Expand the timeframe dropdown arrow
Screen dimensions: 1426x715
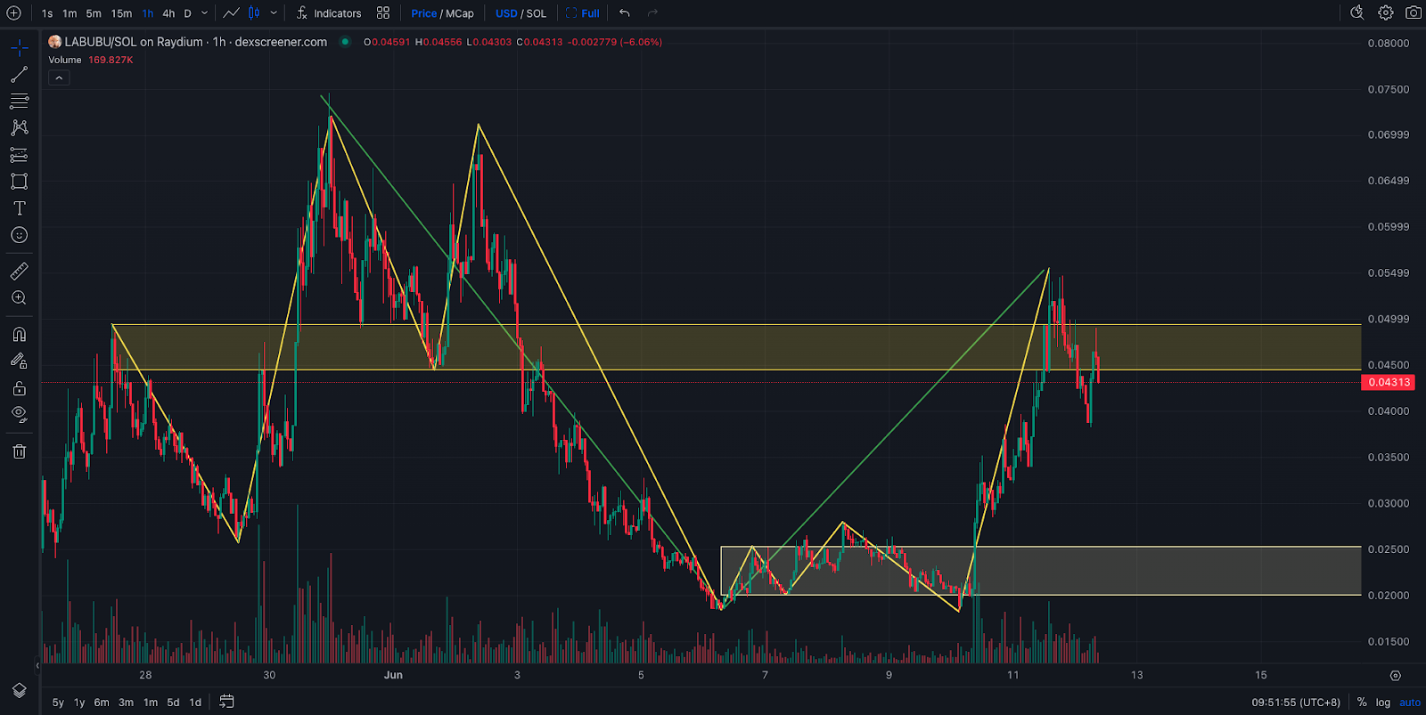[204, 13]
